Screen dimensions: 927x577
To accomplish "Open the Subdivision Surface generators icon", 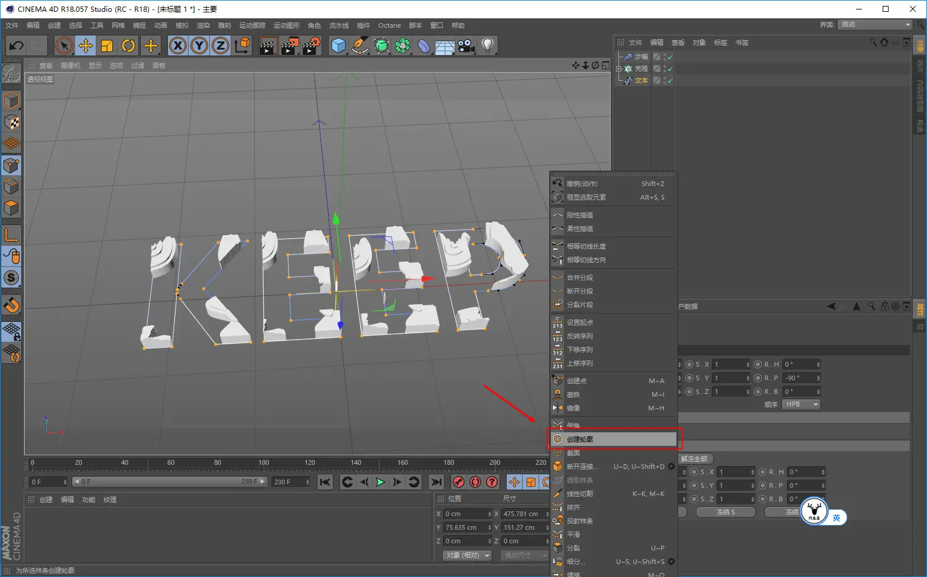I will (x=381, y=45).
